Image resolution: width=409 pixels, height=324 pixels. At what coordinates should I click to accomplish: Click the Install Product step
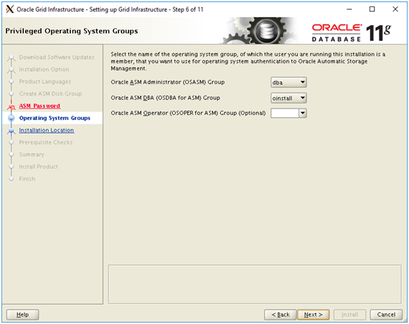click(38, 167)
